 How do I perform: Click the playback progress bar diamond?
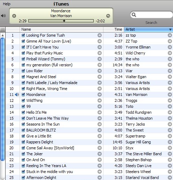pyautogui.click(x=64, y=21)
